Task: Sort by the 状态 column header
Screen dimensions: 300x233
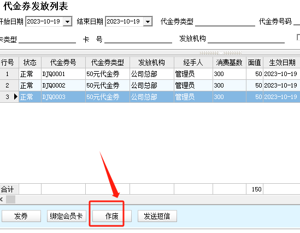Action: (x=30, y=62)
